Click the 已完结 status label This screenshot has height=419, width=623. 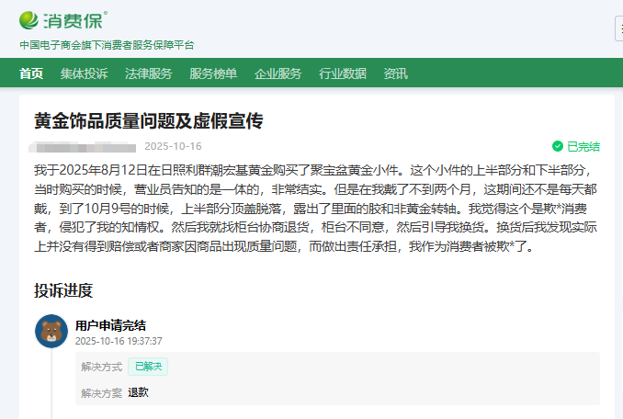pyautogui.click(x=583, y=146)
